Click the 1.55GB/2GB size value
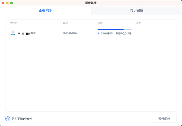The image size is (182, 126). [x=70, y=33]
